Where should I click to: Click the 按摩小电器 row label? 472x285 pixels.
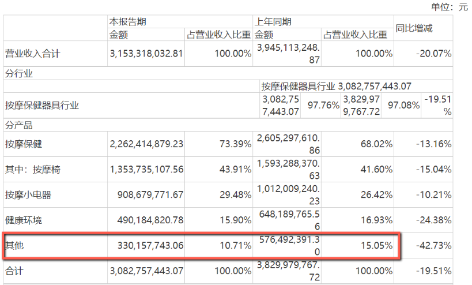[x=28, y=194]
